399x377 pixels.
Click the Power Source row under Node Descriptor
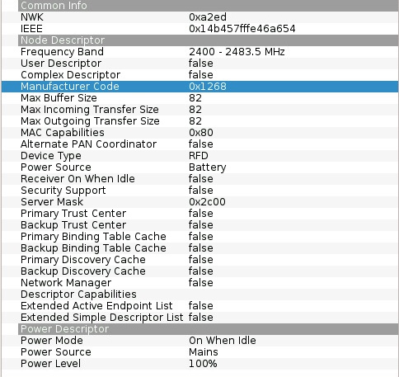point(200,167)
